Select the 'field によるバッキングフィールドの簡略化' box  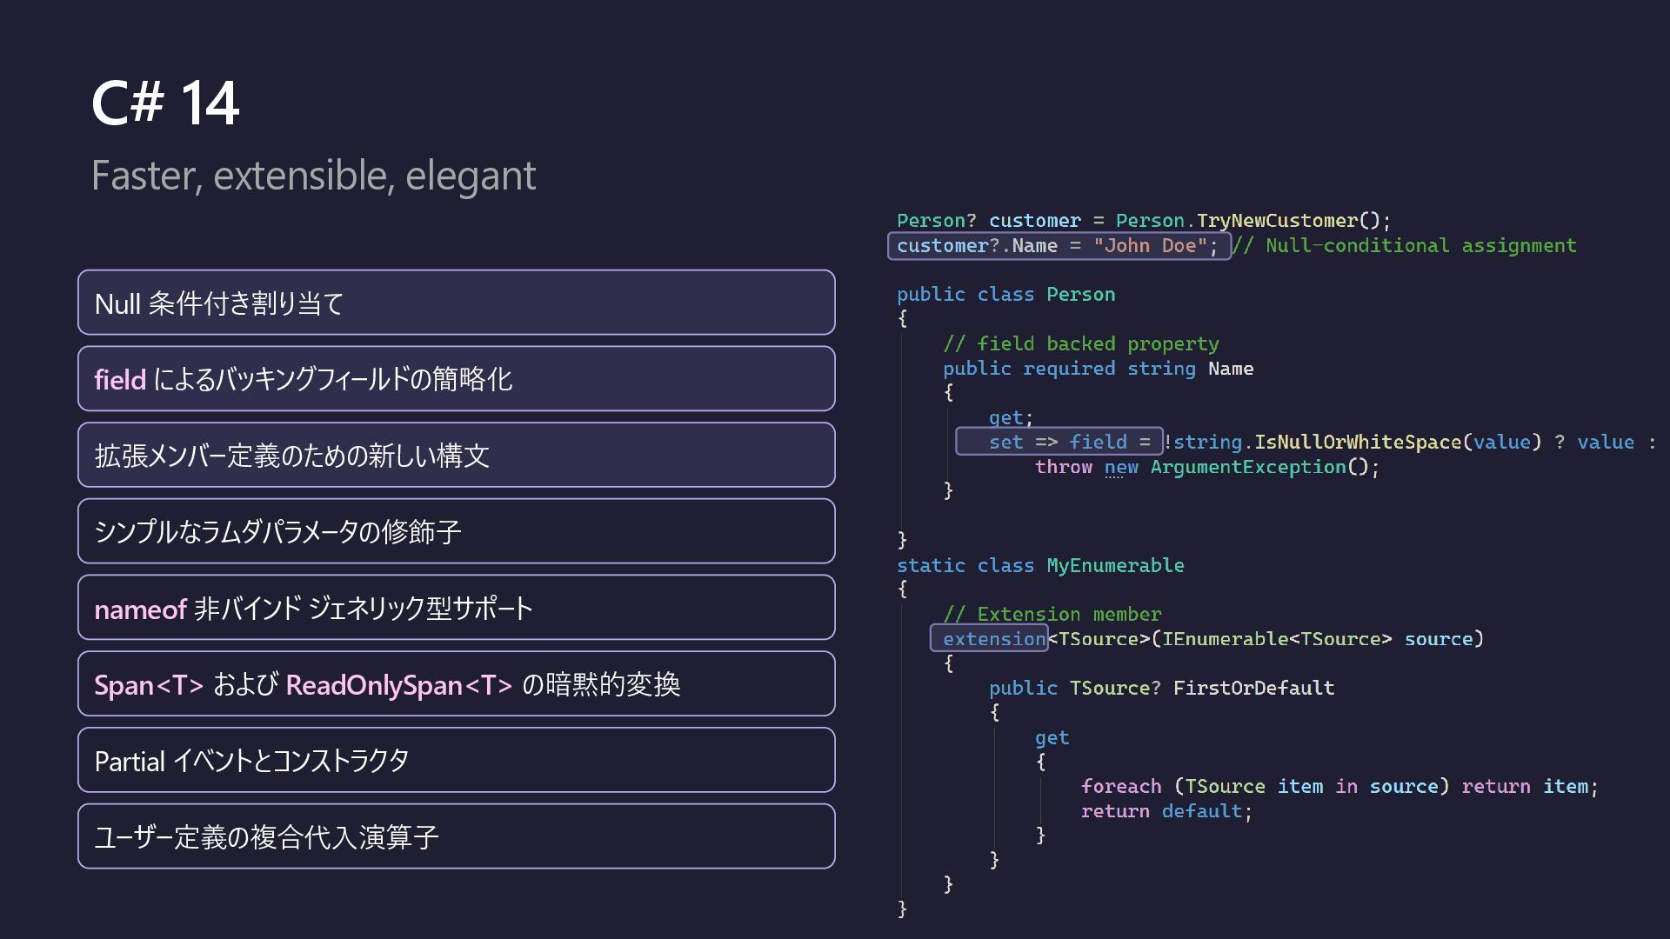tap(456, 379)
